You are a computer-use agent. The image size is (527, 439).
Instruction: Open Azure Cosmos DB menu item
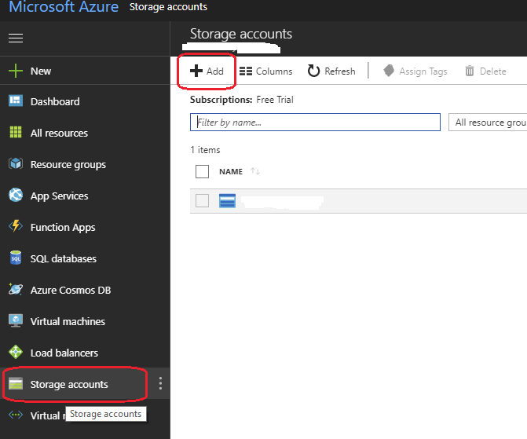[x=71, y=290]
